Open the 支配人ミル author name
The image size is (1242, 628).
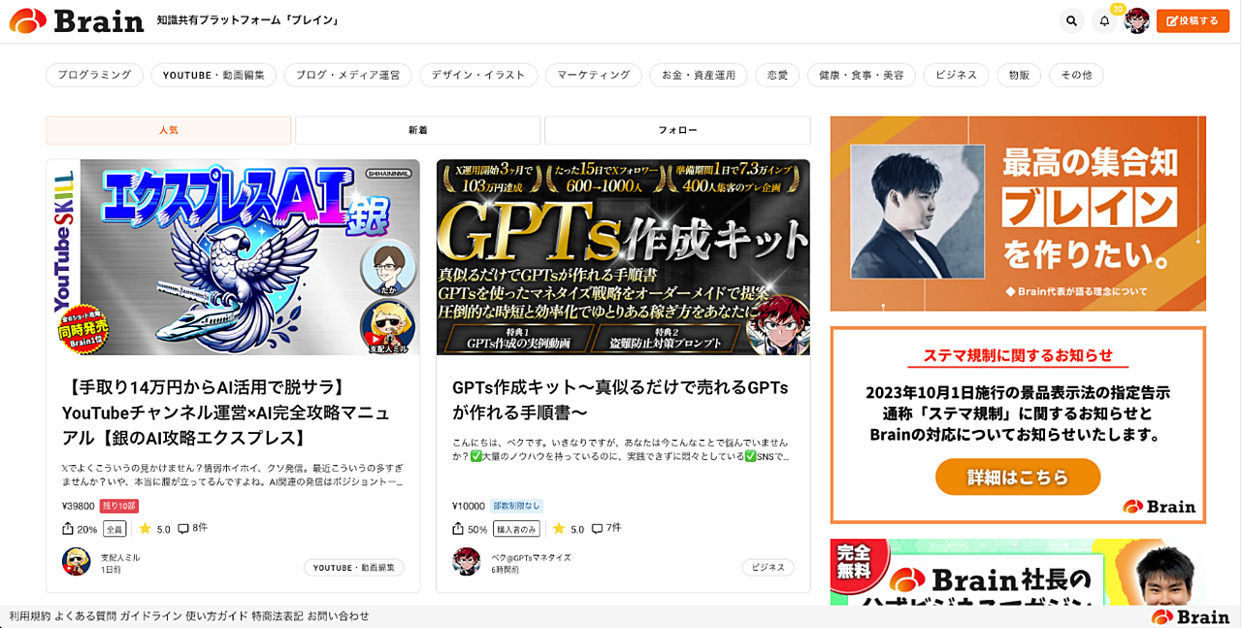coord(120,557)
